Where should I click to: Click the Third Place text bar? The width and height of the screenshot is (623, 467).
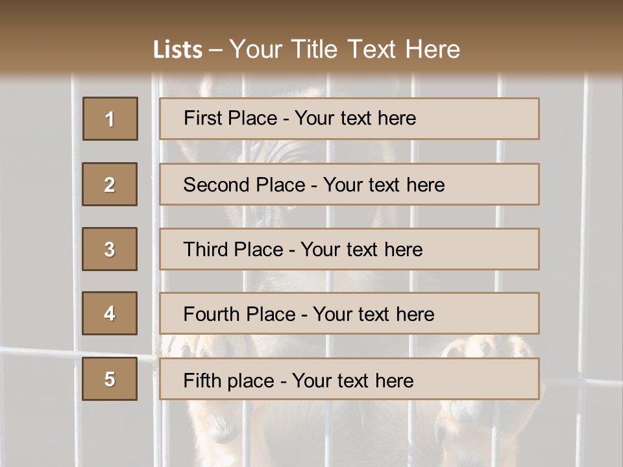[x=349, y=249]
